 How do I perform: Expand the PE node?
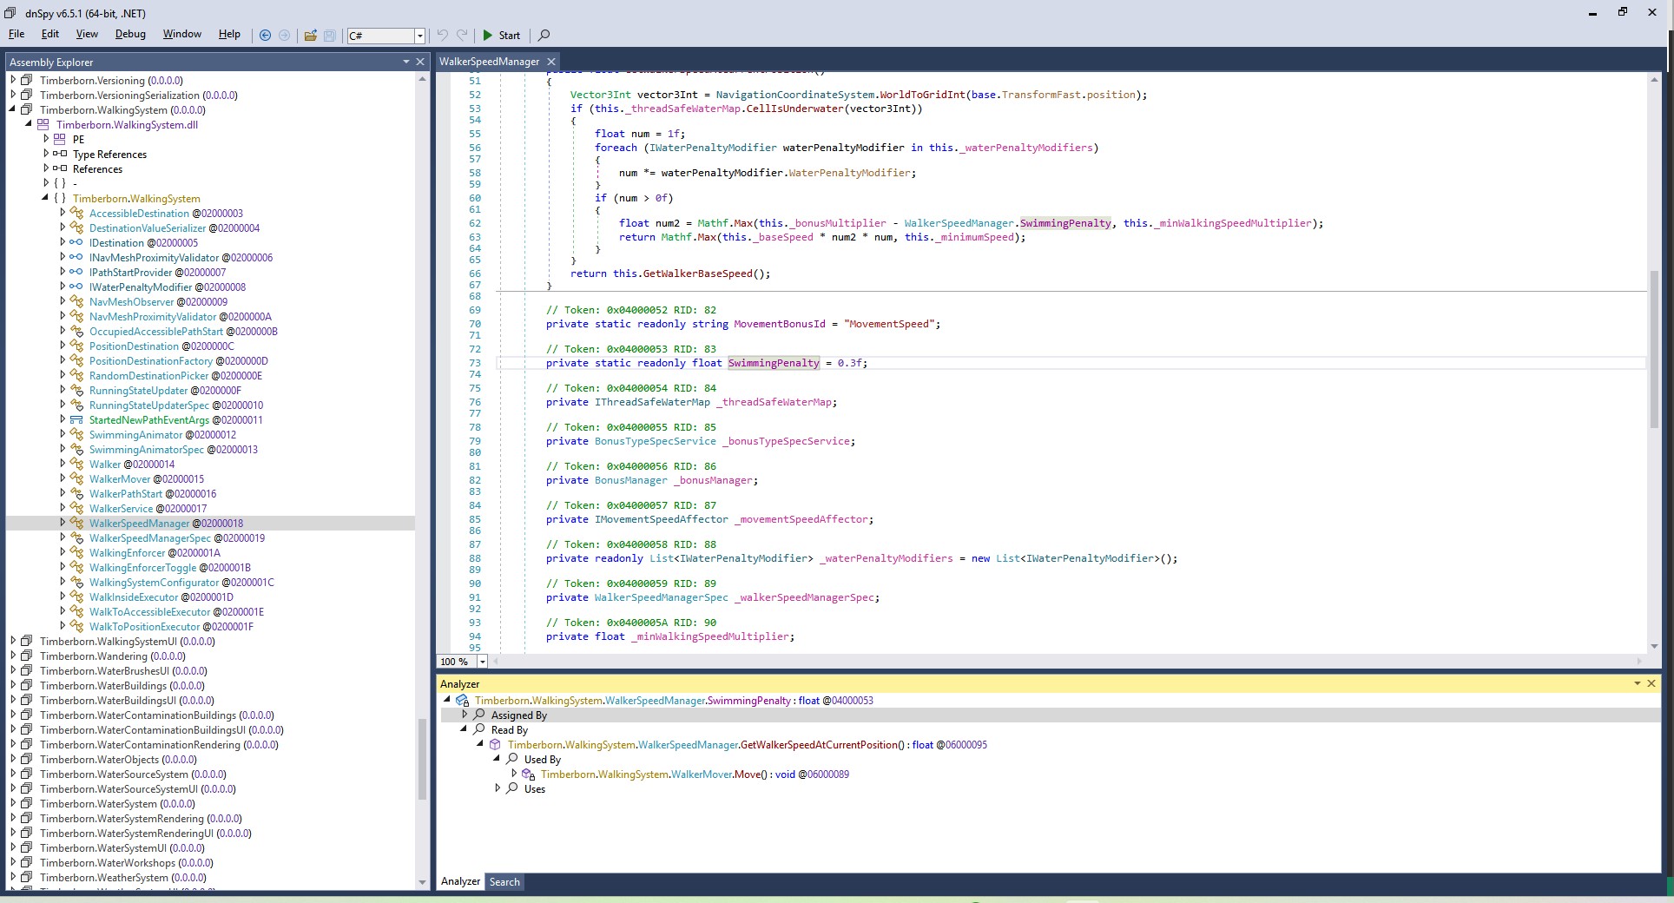point(46,139)
